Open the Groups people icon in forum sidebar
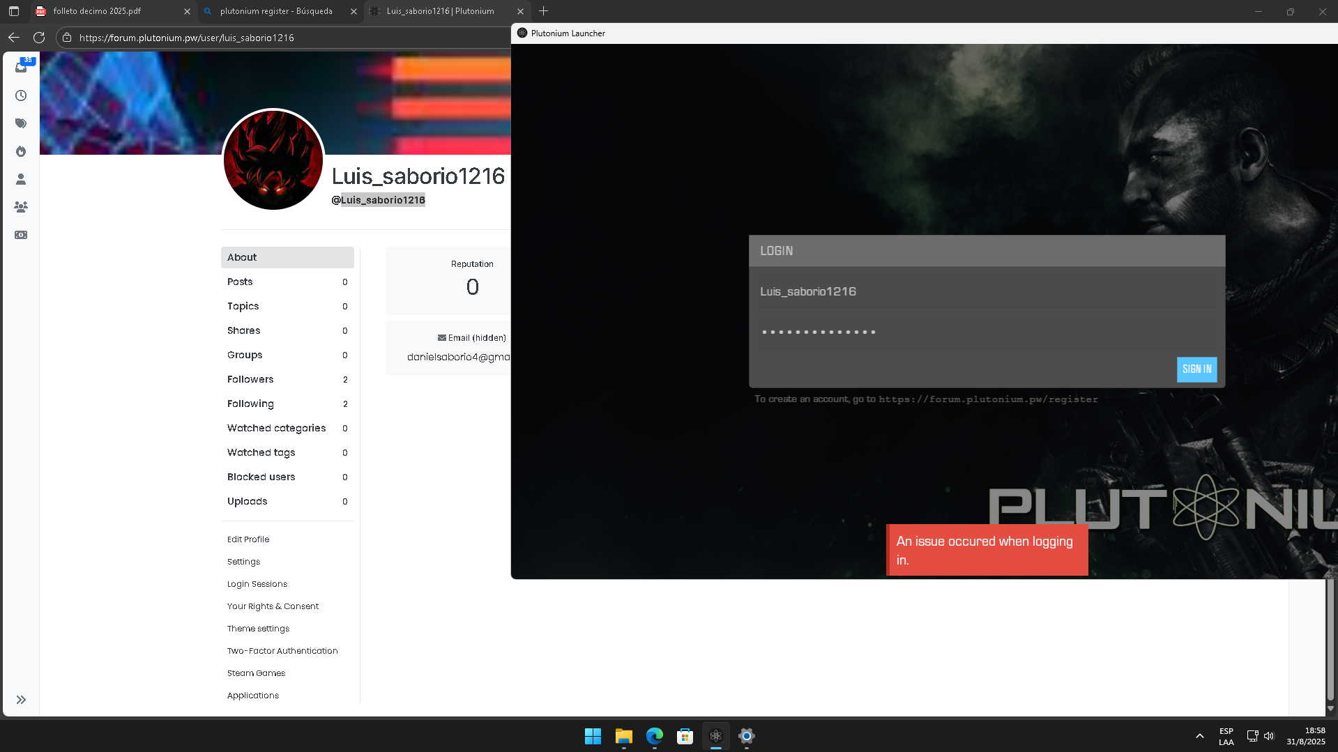1338x752 pixels. coord(21,207)
